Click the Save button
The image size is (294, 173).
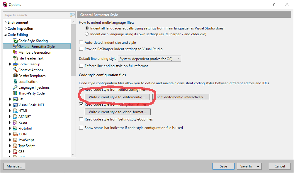pyautogui.click(x=223, y=166)
